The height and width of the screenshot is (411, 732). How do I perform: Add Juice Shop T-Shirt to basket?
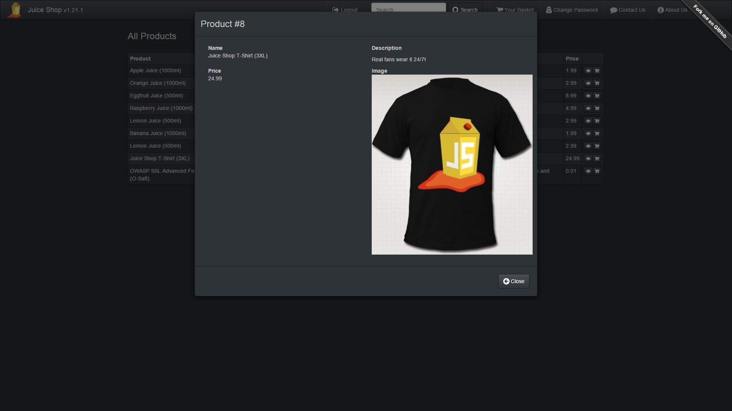(597, 159)
